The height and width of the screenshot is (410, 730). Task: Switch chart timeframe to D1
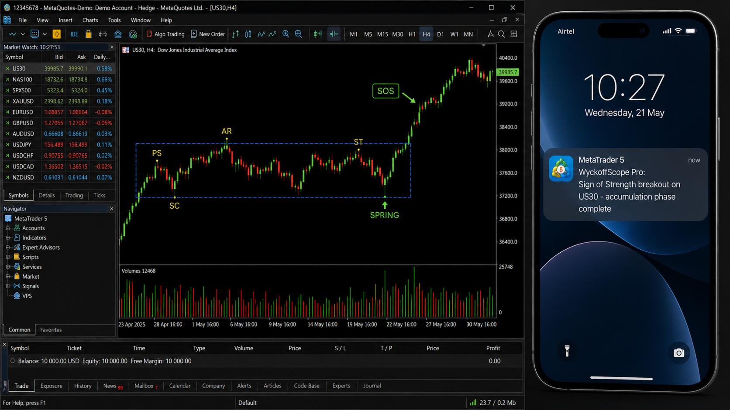click(x=440, y=34)
